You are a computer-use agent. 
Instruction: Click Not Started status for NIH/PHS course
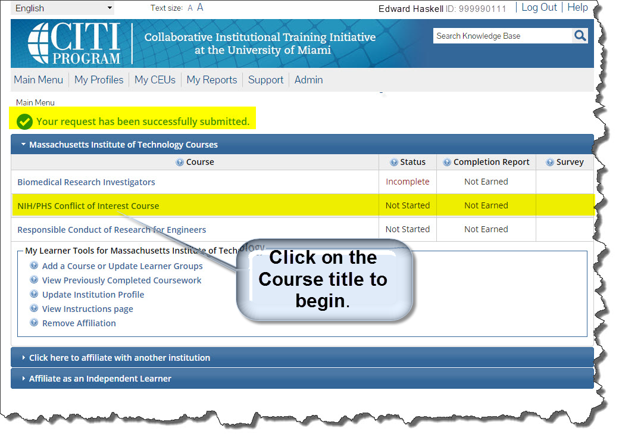[x=407, y=205]
